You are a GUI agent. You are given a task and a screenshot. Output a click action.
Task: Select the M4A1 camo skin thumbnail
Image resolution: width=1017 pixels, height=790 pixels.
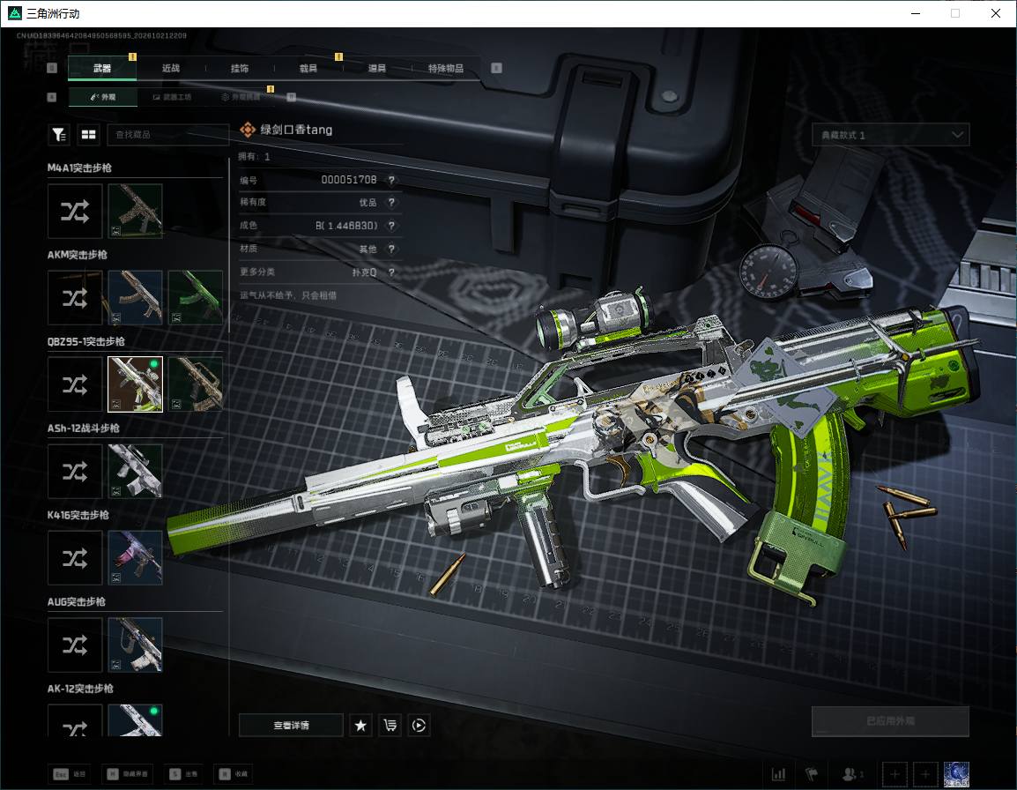pyautogui.click(x=136, y=211)
